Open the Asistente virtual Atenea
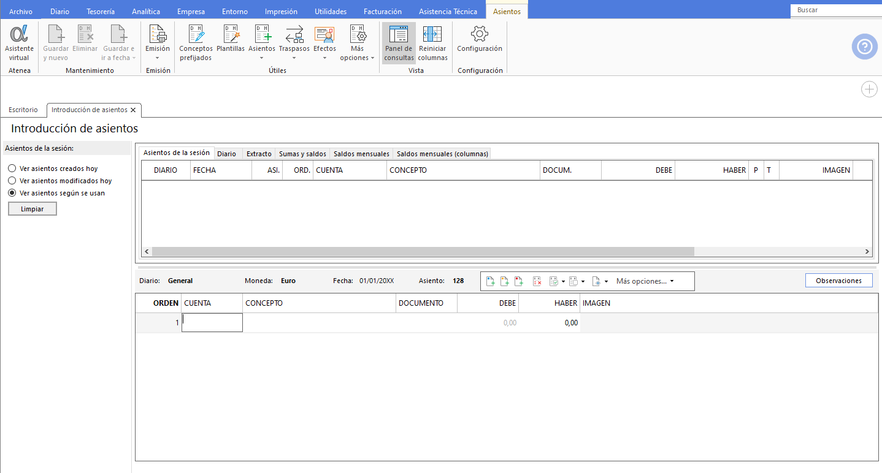Viewport: 882px width, 473px height. pyautogui.click(x=19, y=43)
